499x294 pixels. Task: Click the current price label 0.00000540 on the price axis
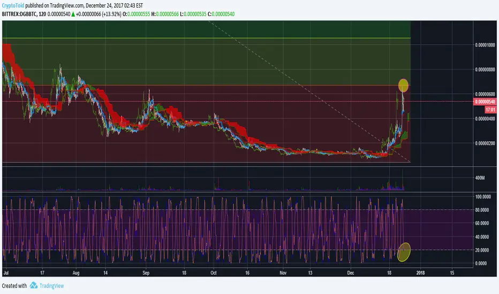485,102
